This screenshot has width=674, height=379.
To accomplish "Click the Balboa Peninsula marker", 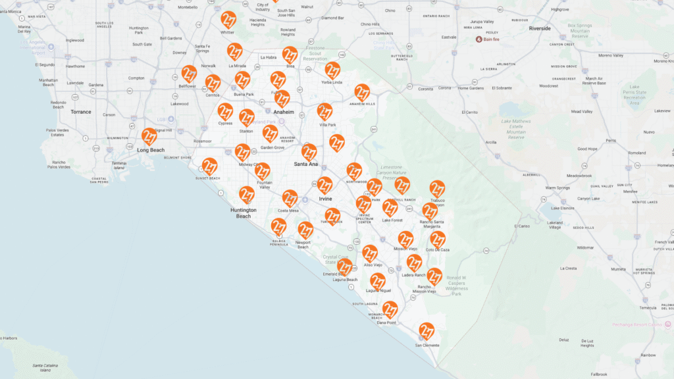I will 278,227.
